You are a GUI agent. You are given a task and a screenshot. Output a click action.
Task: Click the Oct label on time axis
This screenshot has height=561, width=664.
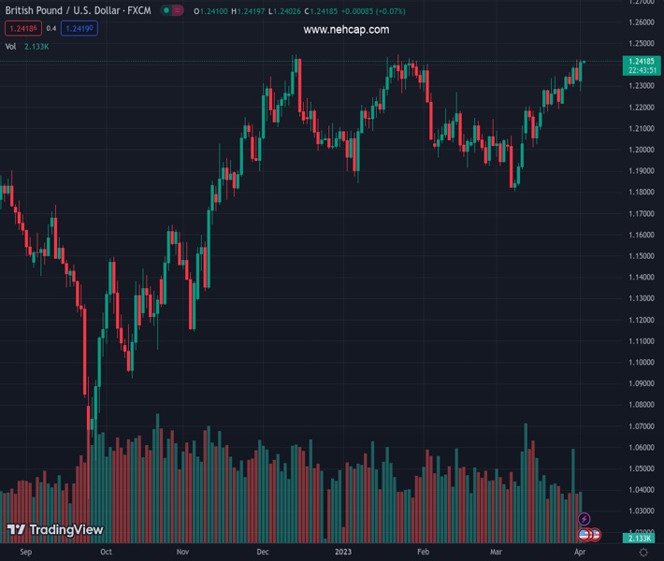[x=106, y=553]
